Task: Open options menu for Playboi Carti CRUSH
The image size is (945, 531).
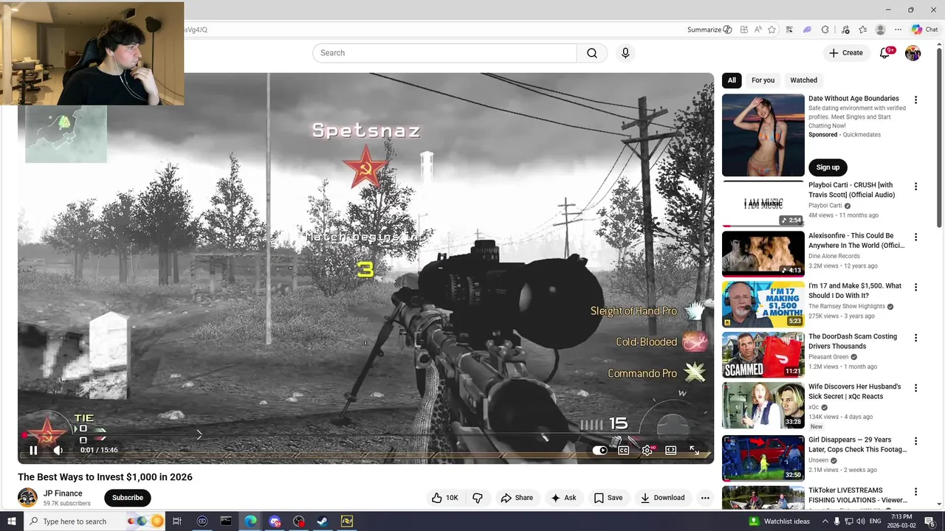Action: click(915, 187)
